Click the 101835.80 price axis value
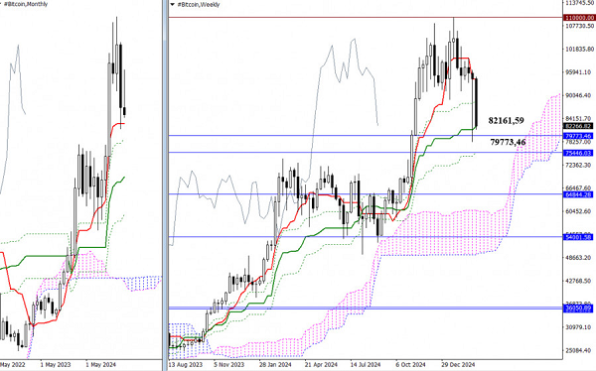This screenshot has width=596, height=371. tap(580, 50)
